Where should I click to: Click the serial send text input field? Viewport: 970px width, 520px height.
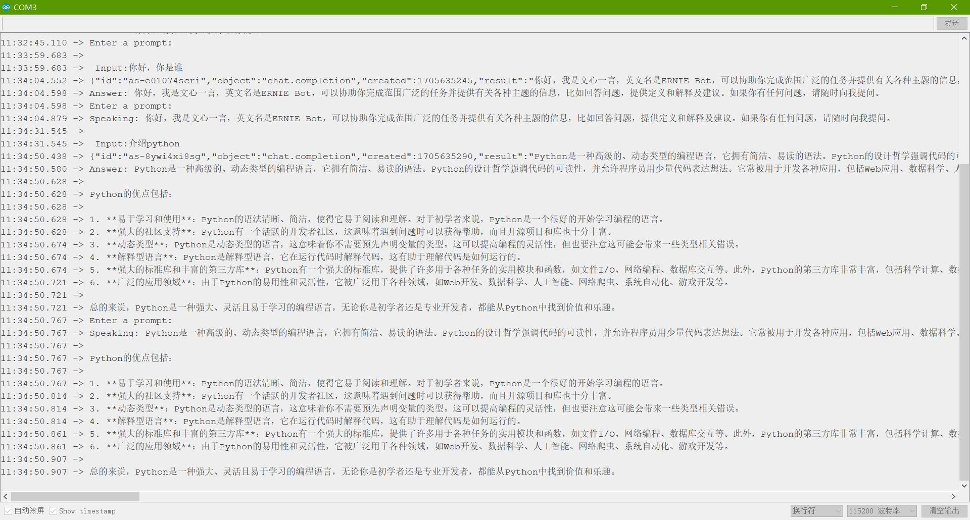[x=468, y=23]
